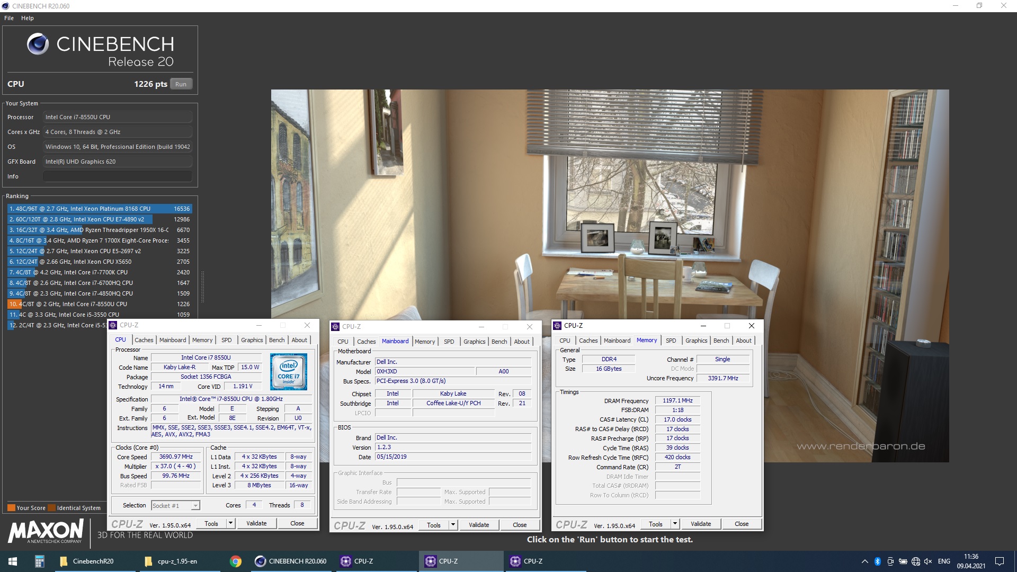Open the Windows notification center
The width and height of the screenshot is (1017, 572).
pyautogui.click(x=1000, y=561)
